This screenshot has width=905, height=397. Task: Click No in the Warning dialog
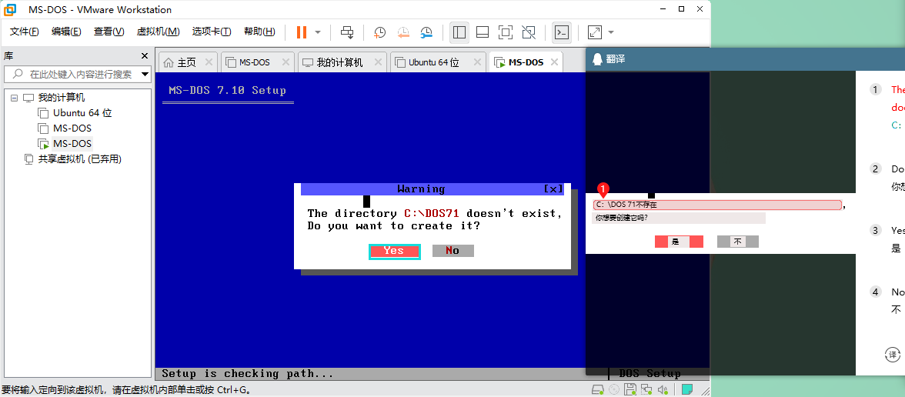(x=453, y=251)
